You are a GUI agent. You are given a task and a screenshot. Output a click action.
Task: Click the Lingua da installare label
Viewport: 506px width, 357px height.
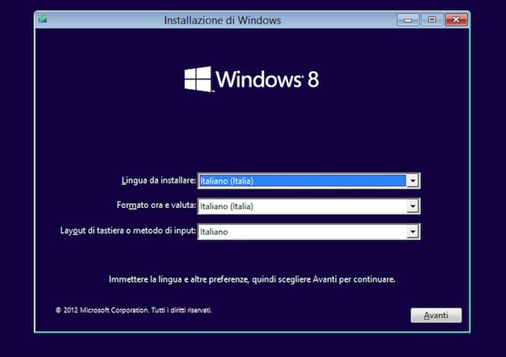(x=159, y=180)
